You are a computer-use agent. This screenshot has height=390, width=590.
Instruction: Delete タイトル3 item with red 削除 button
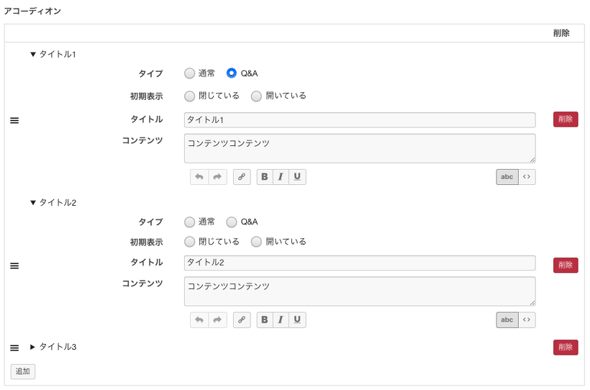(x=565, y=348)
